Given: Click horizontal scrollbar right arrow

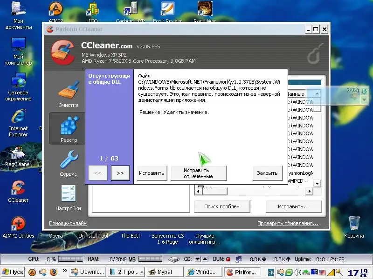Looking at the screenshot, I should click(x=309, y=191).
